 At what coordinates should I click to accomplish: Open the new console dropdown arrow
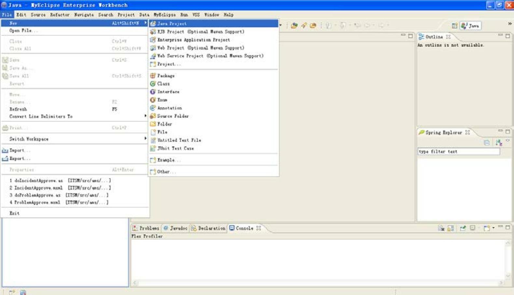click(x=493, y=228)
